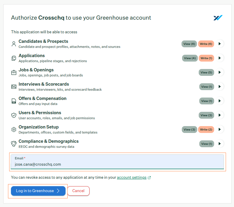234x207 pixels.
Task: Click View (1) badge for Offers & Compensation
Action: (206, 101)
